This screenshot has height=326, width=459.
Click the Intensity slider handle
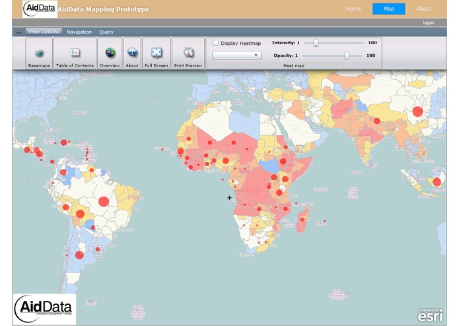(316, 43)
